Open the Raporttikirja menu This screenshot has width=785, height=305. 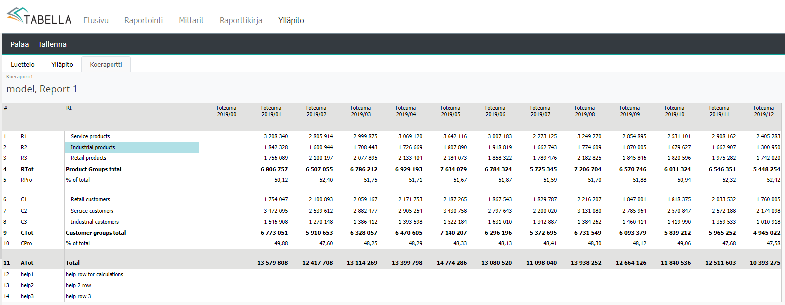click(241, 20)
